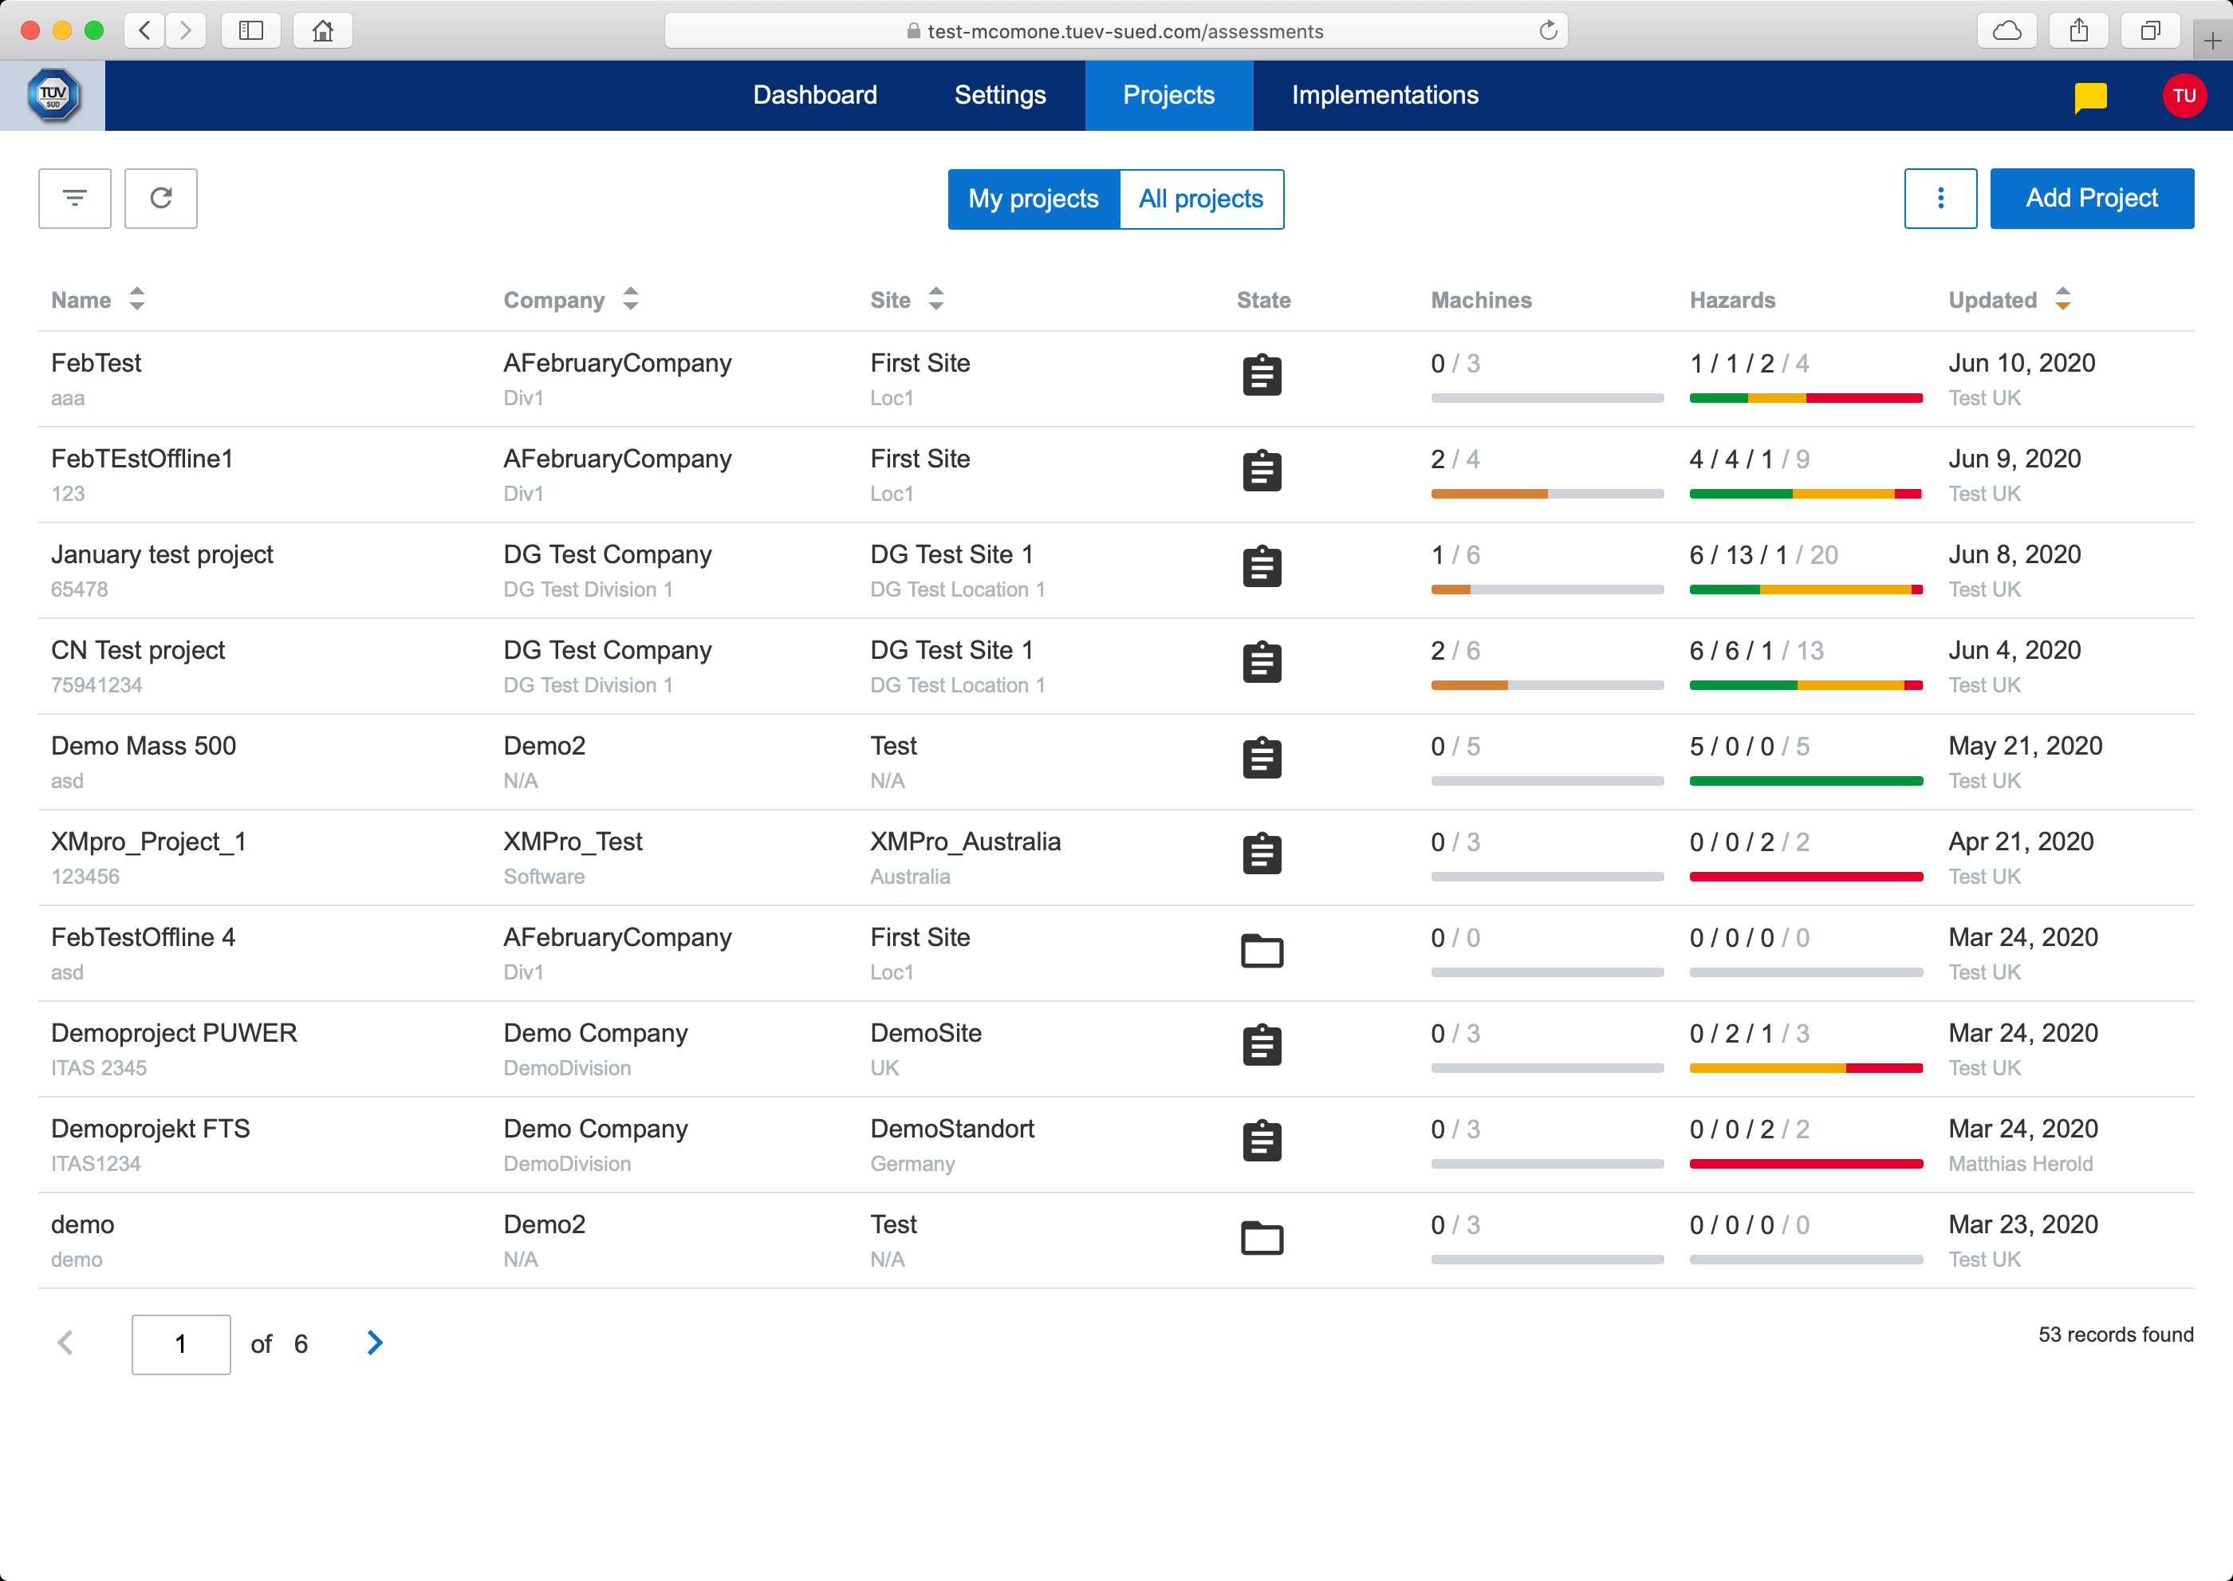Viewport: 2233px width, 1581px height.
Task: Click the refresh list icon
Action: coord(160,199)
